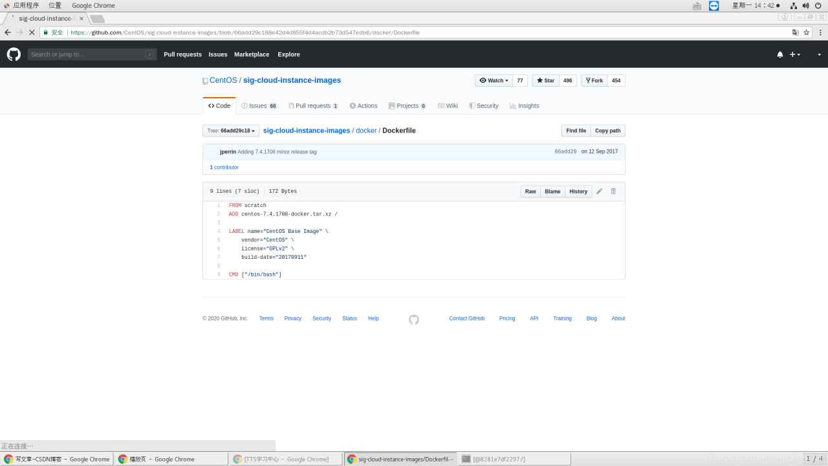Click the address bar URL
The height and width of the screenshot is (466, 828).
point(245,32)
